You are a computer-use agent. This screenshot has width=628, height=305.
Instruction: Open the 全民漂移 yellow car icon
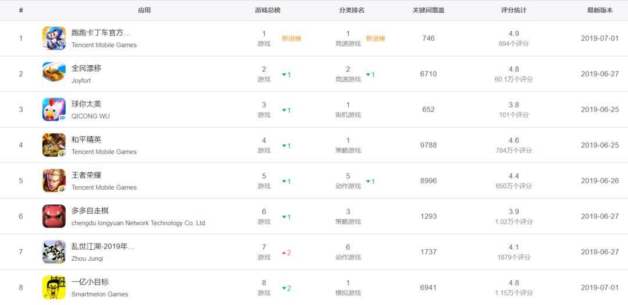click(54, 74)
